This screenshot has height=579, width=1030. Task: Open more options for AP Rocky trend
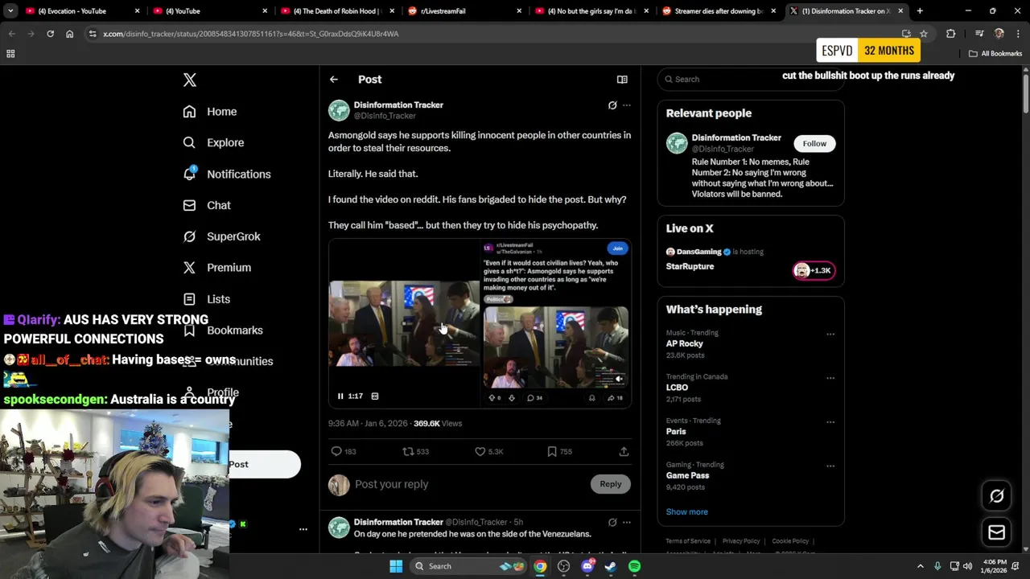830,335
